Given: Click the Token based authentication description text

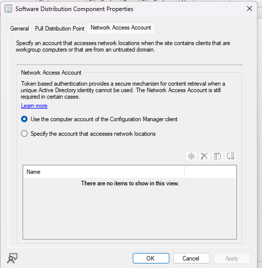Looking at the screenshot, I should (x=123, y=90).
